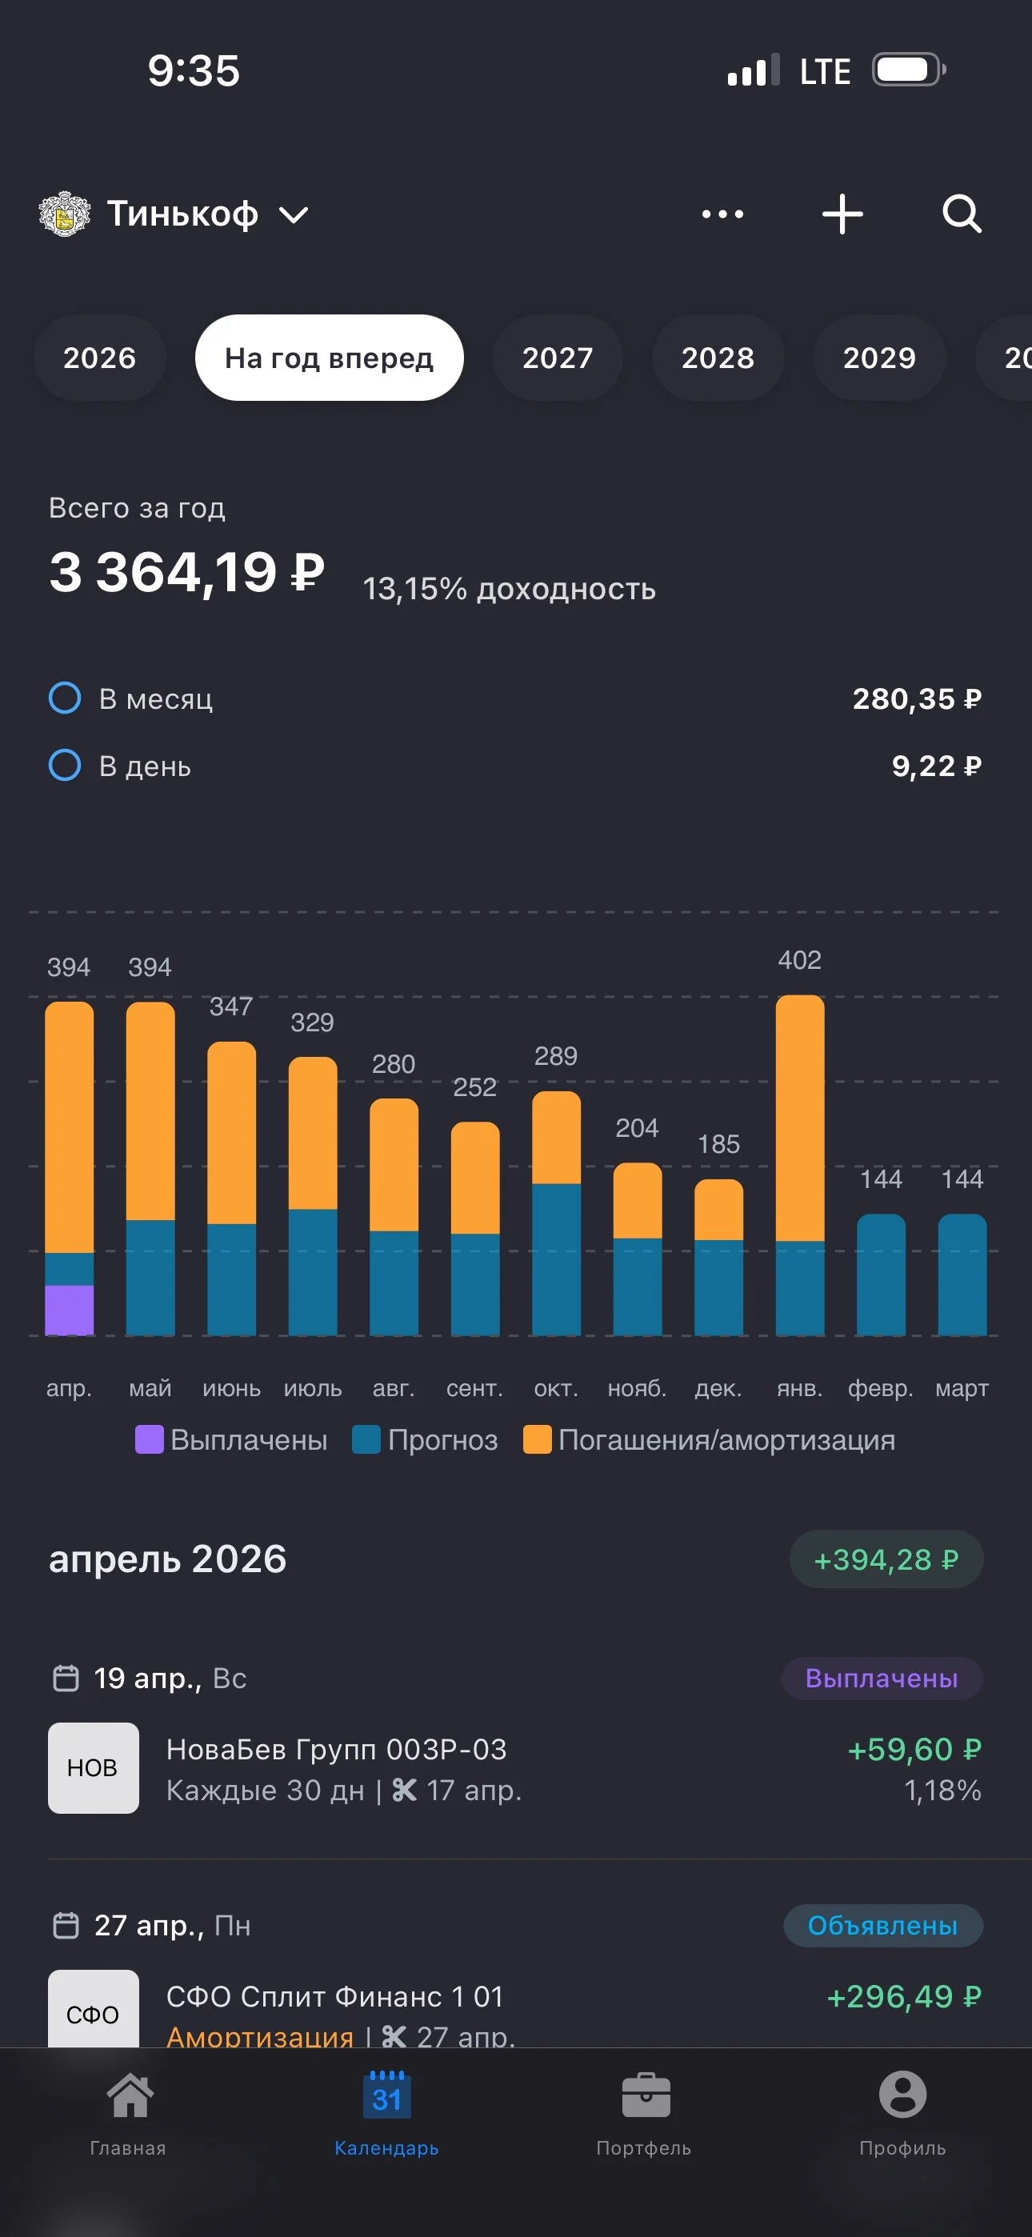Screen dimensions: 1032x2237
Task: Tap the +59,60 ₽ payment amount
Action: [x=914, y=1749]
